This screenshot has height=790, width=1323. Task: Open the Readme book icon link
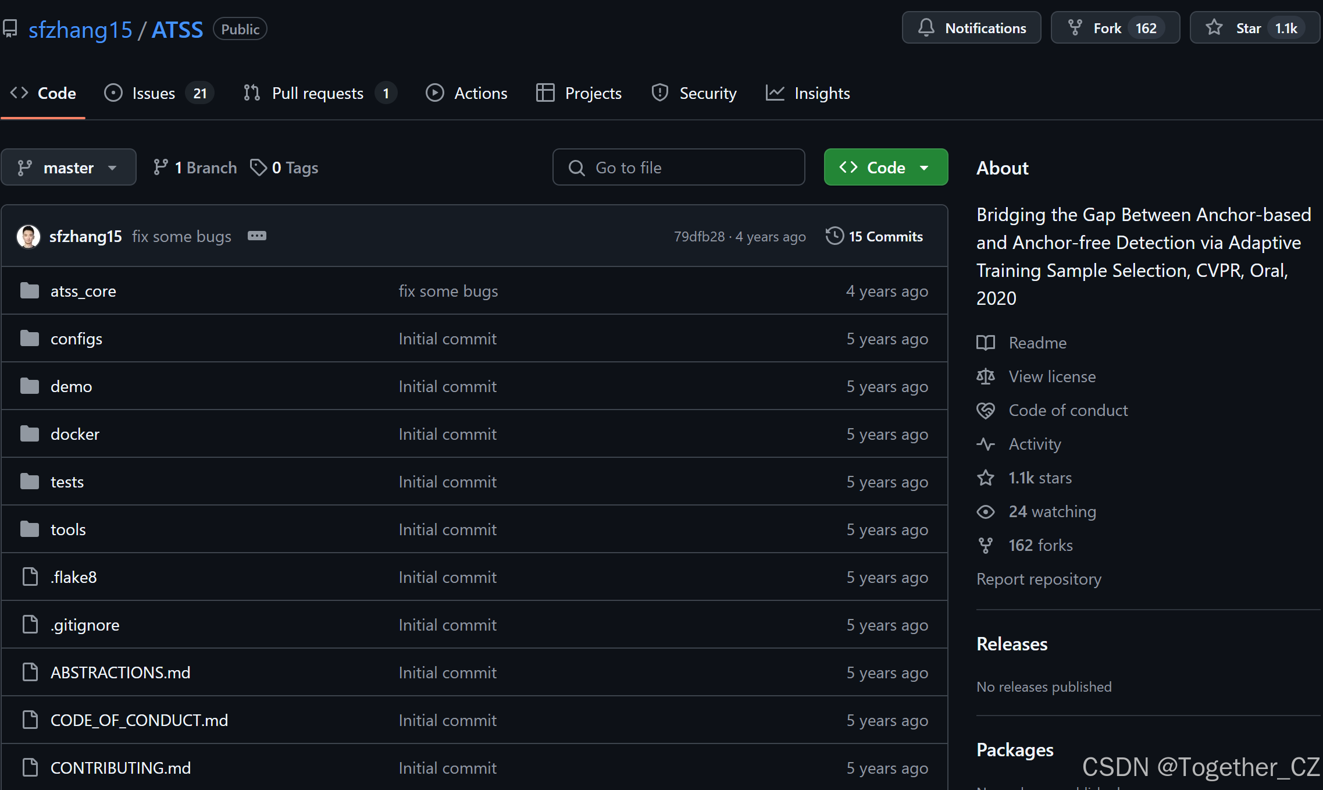click(986, 343)
